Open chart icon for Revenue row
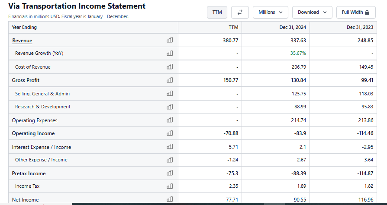This screenshot has height=205, width=387. pyautogui.click(x=170, y=40)
